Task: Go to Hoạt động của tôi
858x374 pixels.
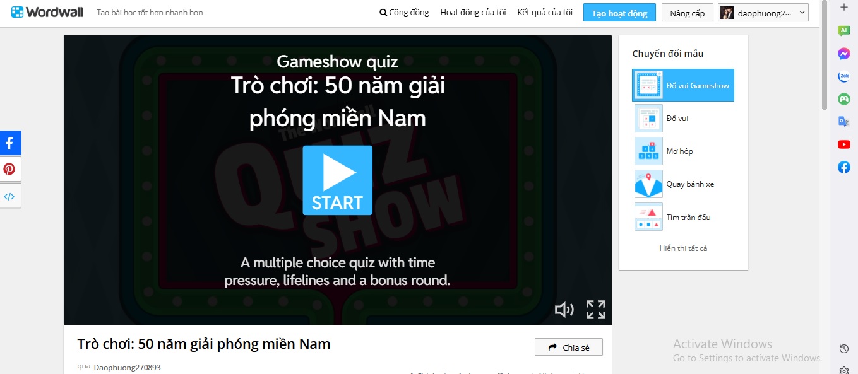Action: [473, 12]
